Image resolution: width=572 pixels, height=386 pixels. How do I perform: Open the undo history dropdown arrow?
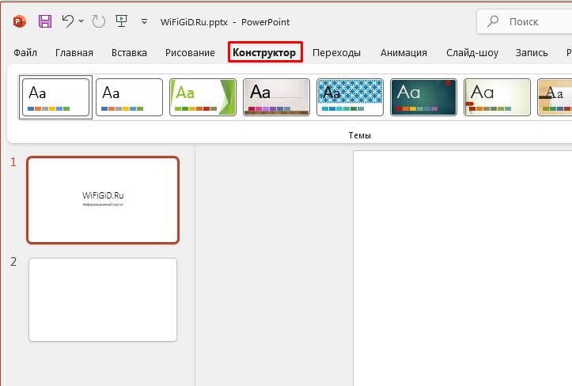click(81, 21)
